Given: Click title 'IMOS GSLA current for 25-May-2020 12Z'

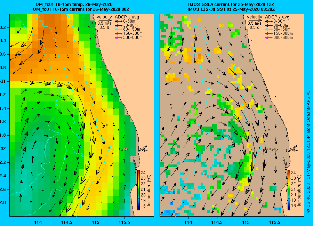Looking at the screenshot, I should (231, 5).
